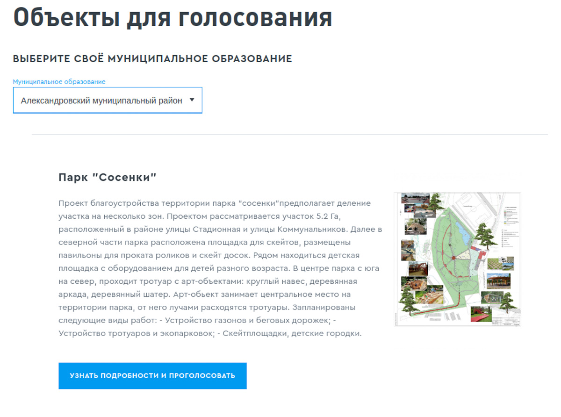
Task: Expand the "Муниципальное образование" selector
Action: point(108,100)
